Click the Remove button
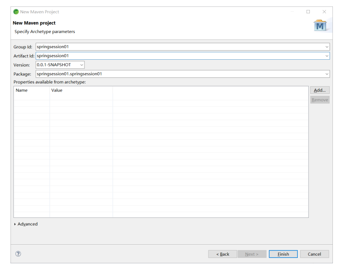The height and width of the screenshot is (273, 347). (x=320, y=100)
